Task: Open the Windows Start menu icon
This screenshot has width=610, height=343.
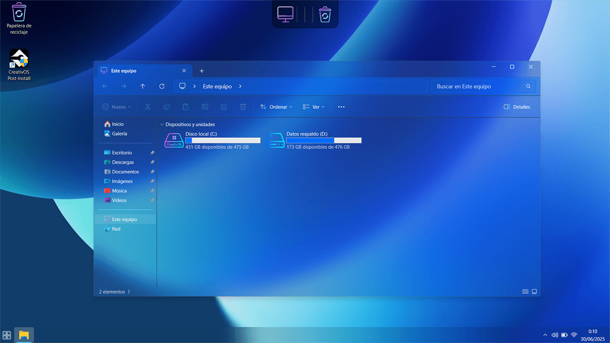Action: pos(7,335)
